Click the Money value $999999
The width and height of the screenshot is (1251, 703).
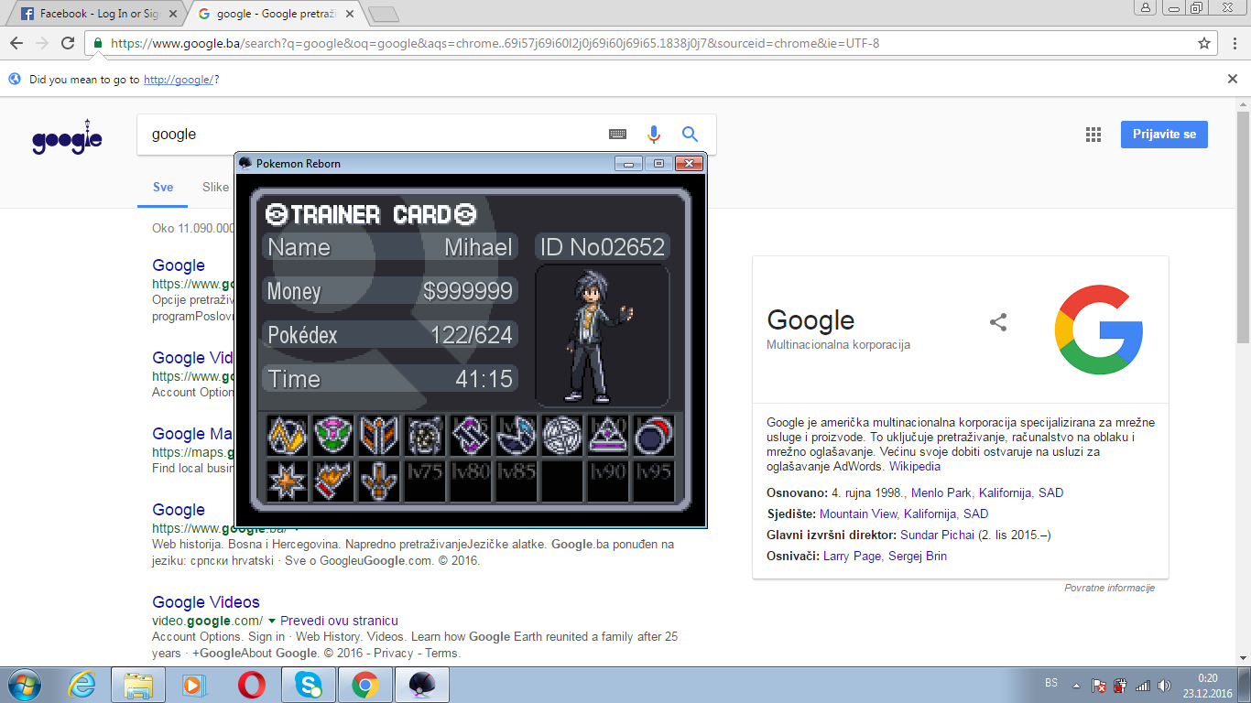(x=468, y=291)
